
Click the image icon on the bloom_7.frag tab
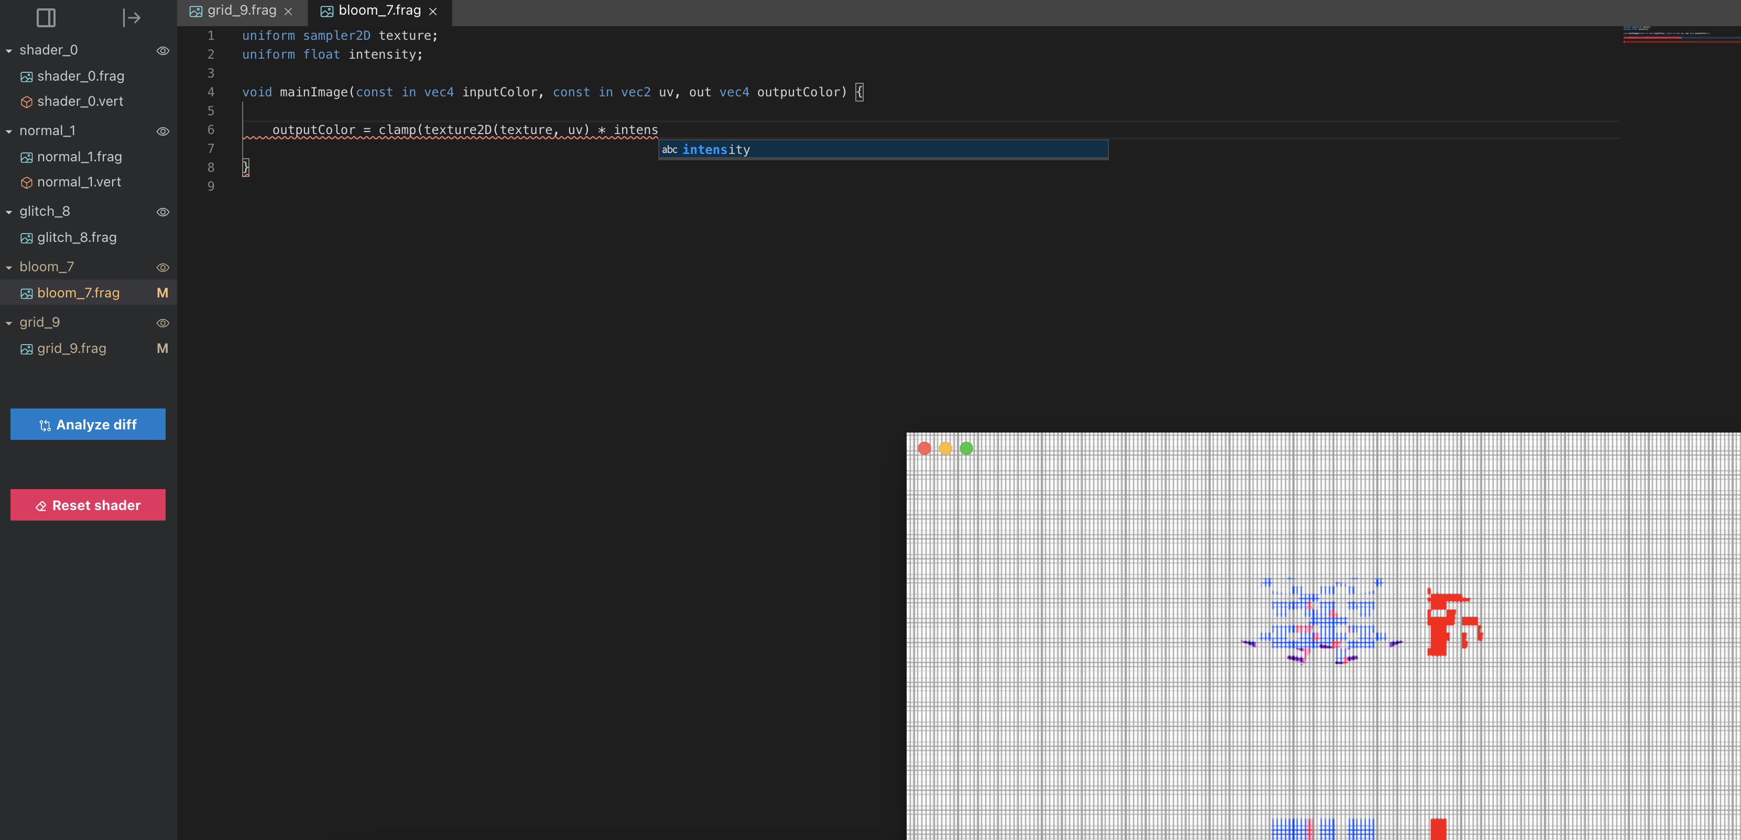click(327, 10)
